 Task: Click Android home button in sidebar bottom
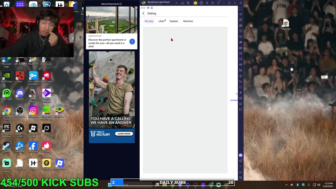click(x=241, y=172)
